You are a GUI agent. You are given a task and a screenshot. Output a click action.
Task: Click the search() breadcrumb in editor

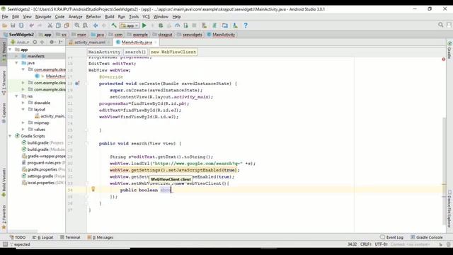[x=135, y=52]
